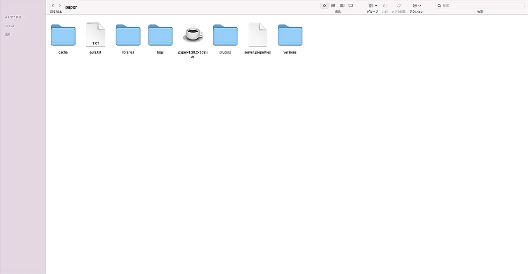Click the share toolbar icon
Viewport: 528px width, 274px height.
[x=385, y=6]
